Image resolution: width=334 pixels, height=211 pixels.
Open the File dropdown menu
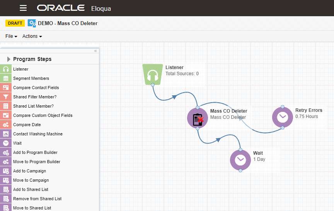tap(11, 36)
